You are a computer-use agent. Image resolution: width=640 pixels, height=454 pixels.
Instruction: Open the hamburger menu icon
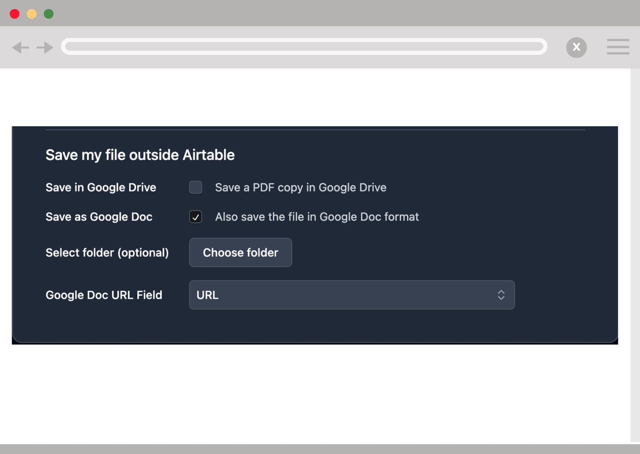pyautogui.click(x=618, y=47)
